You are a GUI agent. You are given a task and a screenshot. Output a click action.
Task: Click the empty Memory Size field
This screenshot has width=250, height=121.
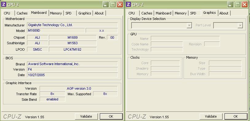[225, 63]
